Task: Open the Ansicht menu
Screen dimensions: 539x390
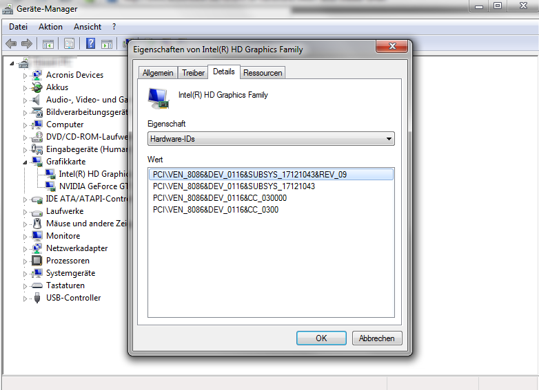Action: [88, 27]
